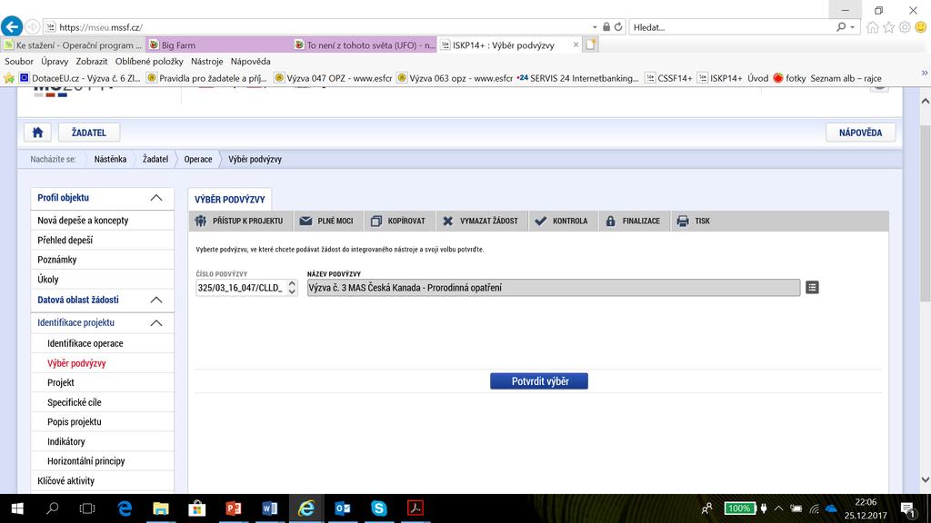931x523 pixels.
Task: Run Kontrola check in the toolbar
Action: point(561,221)
